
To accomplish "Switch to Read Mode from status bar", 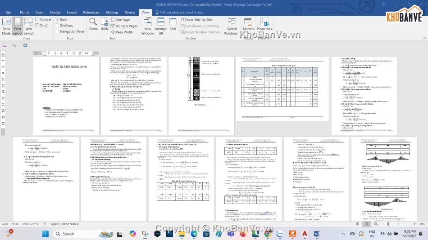I will [357, 224].
